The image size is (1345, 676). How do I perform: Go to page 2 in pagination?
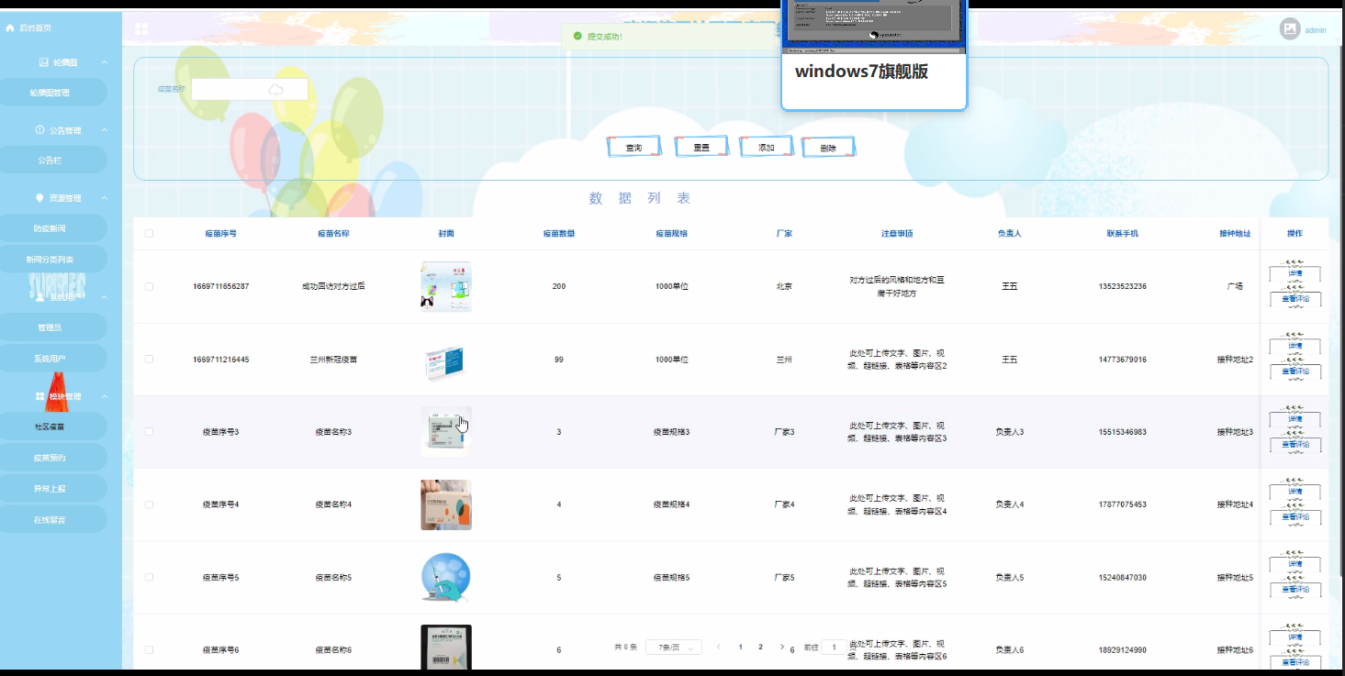tap(760, 647)
